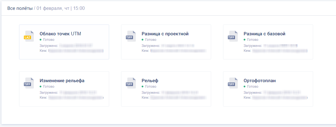Click Кем label in Разница с базовой card

(247, 51)
